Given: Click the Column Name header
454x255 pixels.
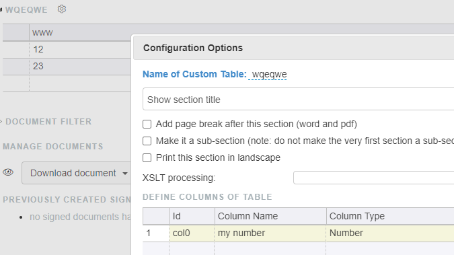Looking at the screenshot, I should pyautogui.click(x=270, y=216).
